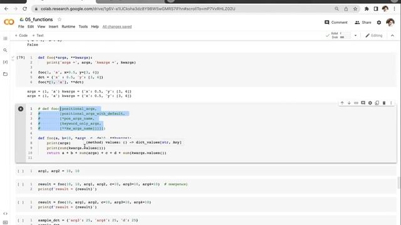Add a comment to the cell
The image size is (401, 225).
click(363, 102)
